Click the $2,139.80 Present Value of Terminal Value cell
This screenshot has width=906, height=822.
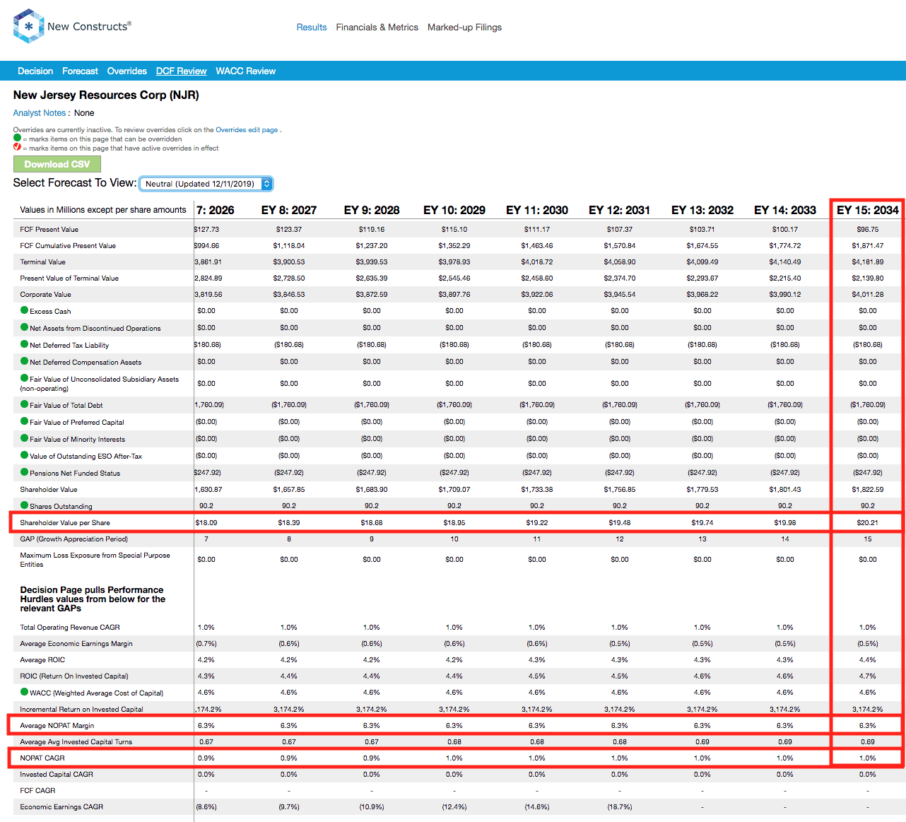[868, 278]
